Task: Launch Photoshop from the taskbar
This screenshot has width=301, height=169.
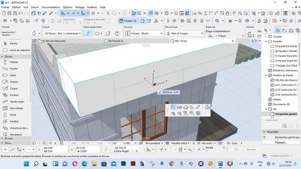Action: click(123, 164)
